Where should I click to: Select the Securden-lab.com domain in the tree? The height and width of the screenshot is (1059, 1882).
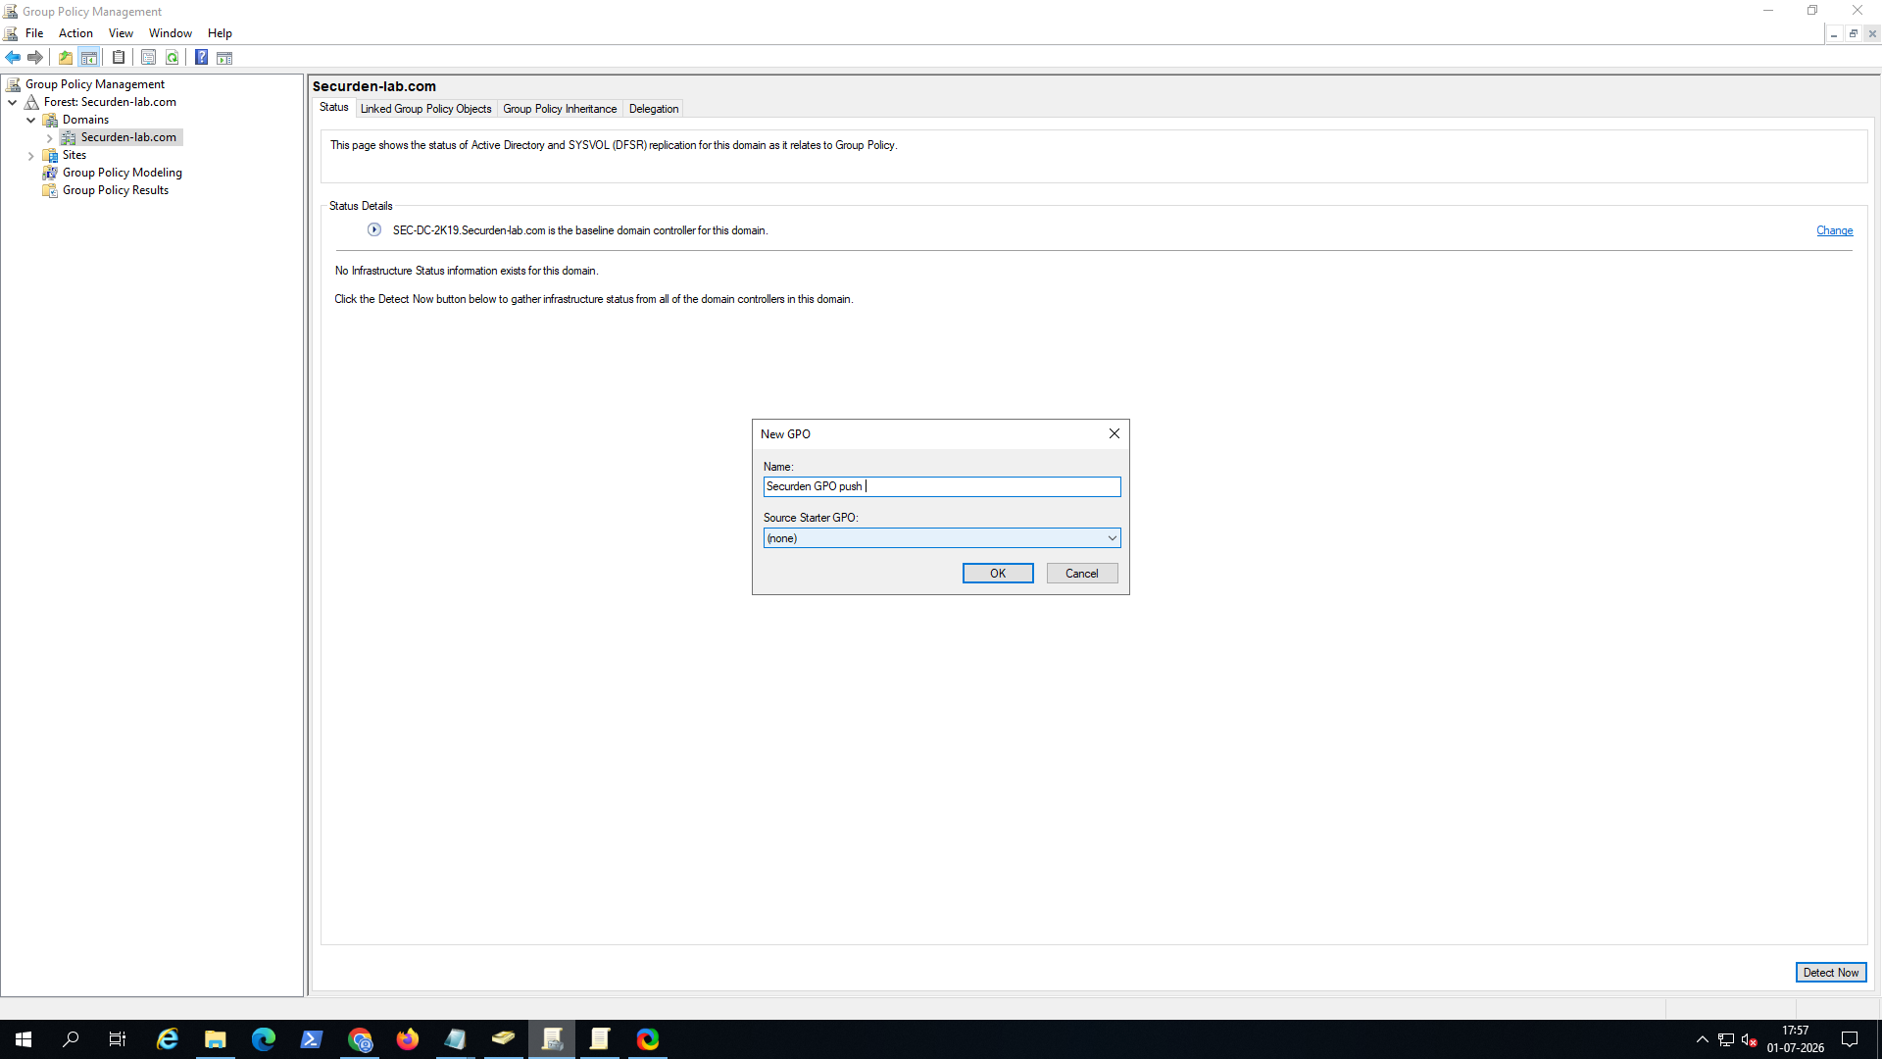click(128, 137)
